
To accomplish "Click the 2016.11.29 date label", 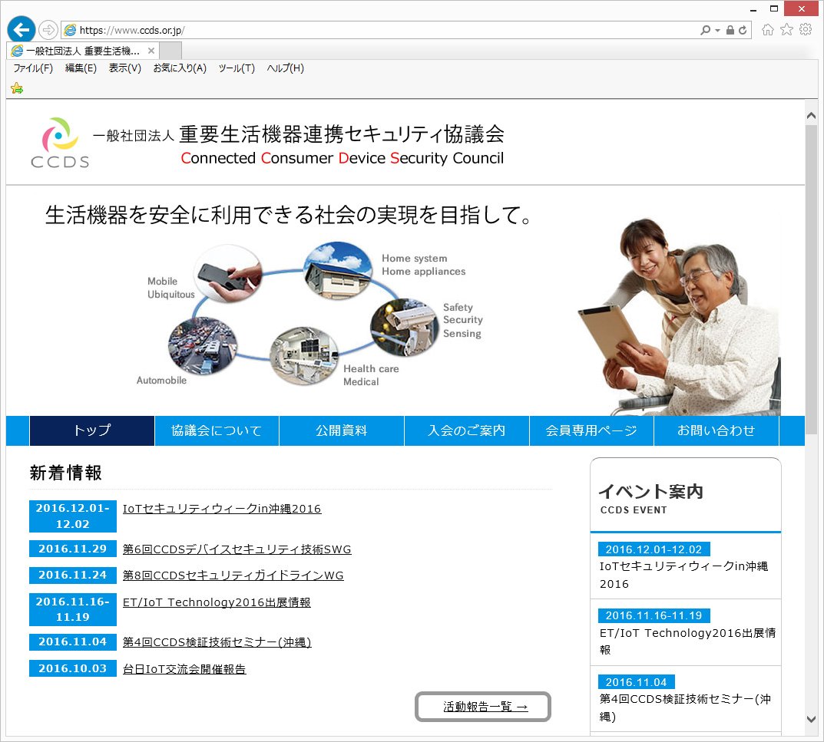I will coord(72,549).
